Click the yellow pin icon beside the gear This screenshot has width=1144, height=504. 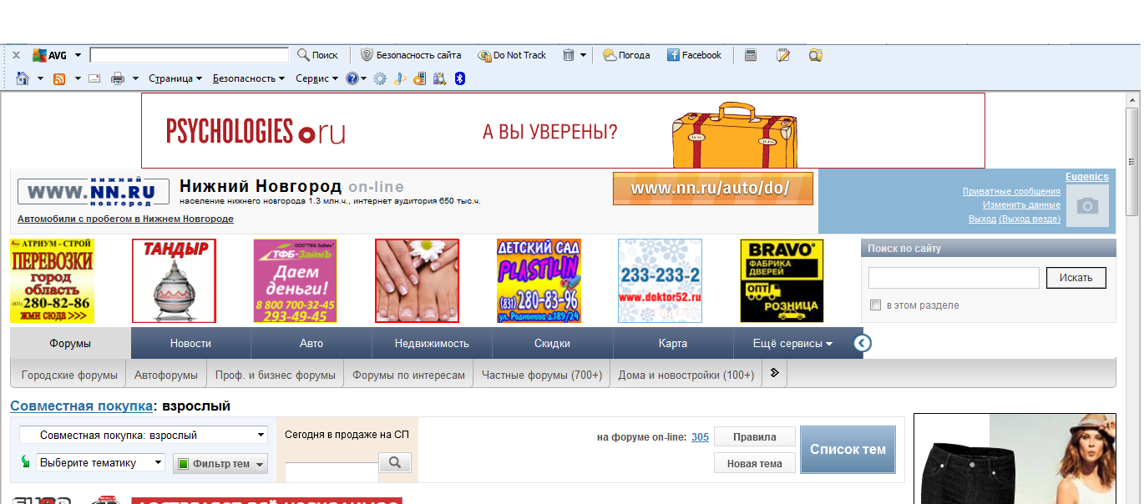pos(400,78)
